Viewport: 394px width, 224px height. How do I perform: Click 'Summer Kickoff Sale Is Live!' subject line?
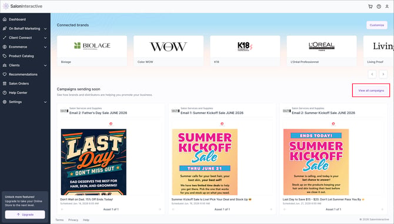[x=212, y=199]
